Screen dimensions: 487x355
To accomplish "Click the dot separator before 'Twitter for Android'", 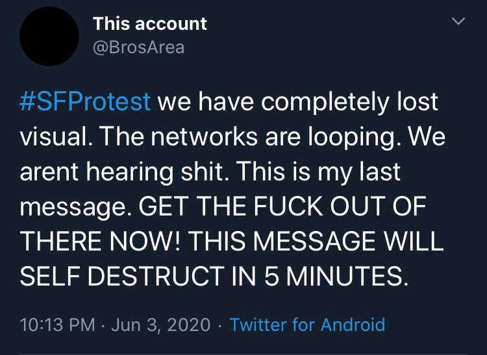I will tap(221, 324).
